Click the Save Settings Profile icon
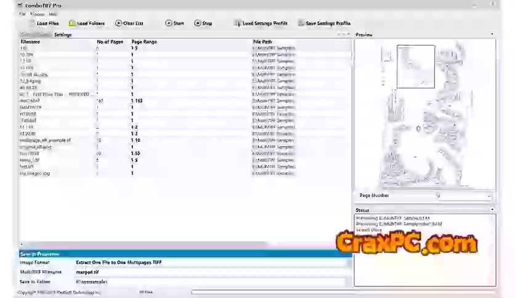515x298 pixels. tap(301, 23)
